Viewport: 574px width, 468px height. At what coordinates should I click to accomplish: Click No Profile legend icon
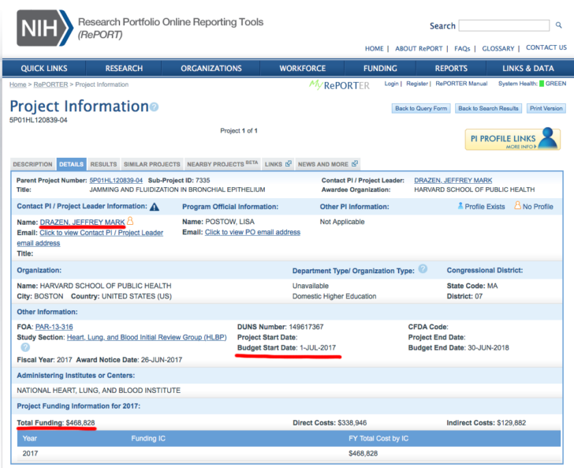click(x=517, y=205)
